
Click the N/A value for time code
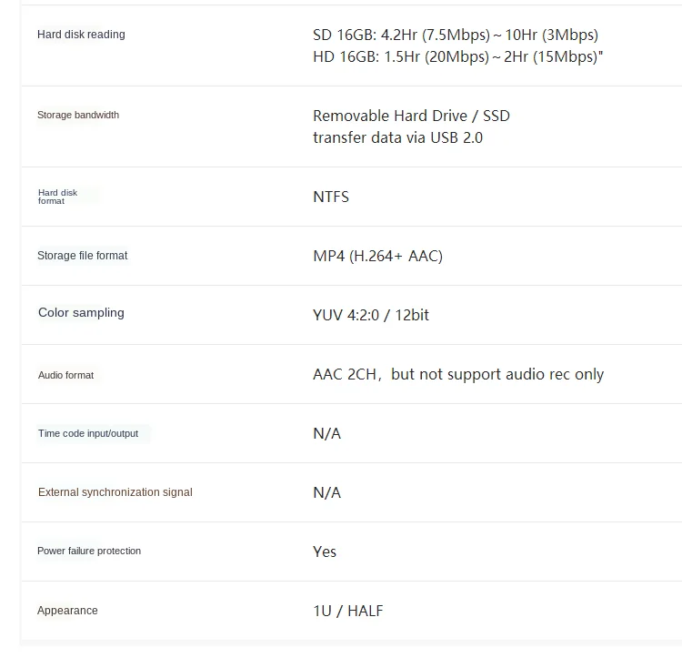(326, 433)
